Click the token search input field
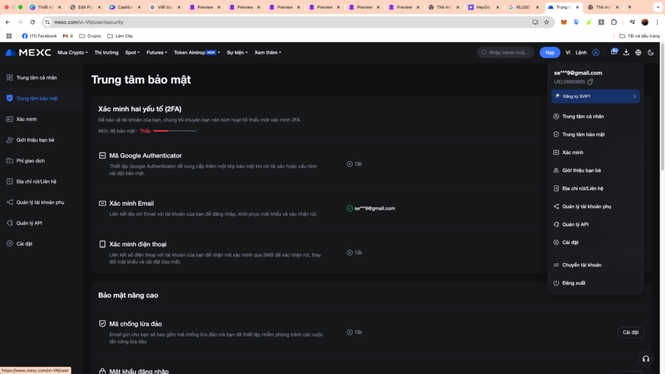The width and height of the screenshot is (665, 374). [508, 53]
